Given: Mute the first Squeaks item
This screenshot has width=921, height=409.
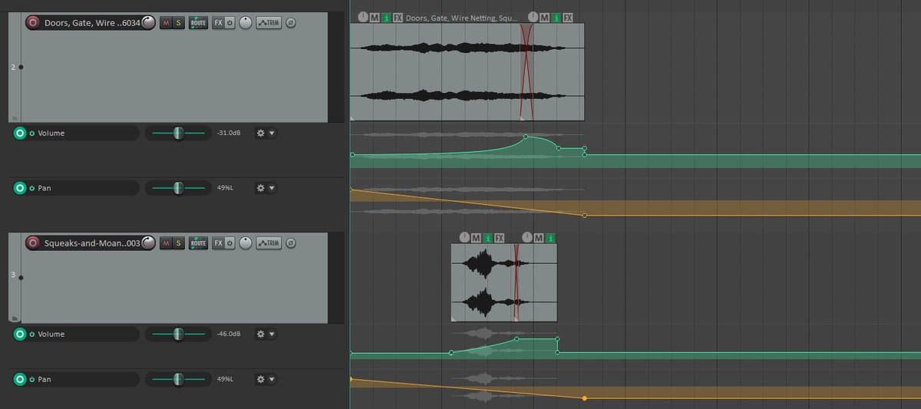Looking at the screenshot, I should coord(476,238).
